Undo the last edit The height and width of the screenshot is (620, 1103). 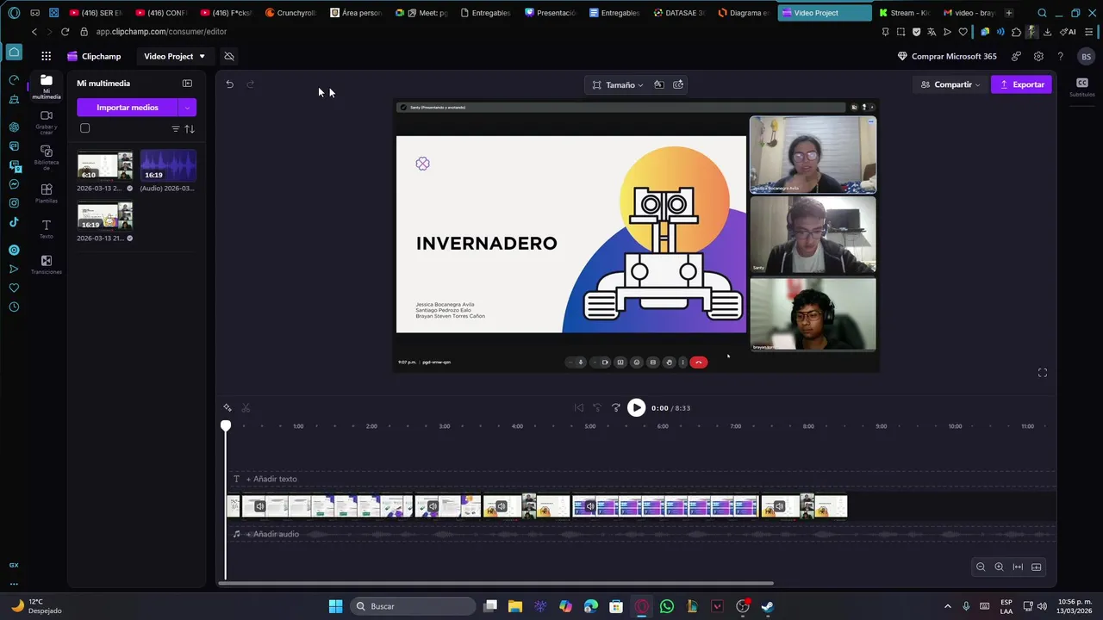click(230, 84)
